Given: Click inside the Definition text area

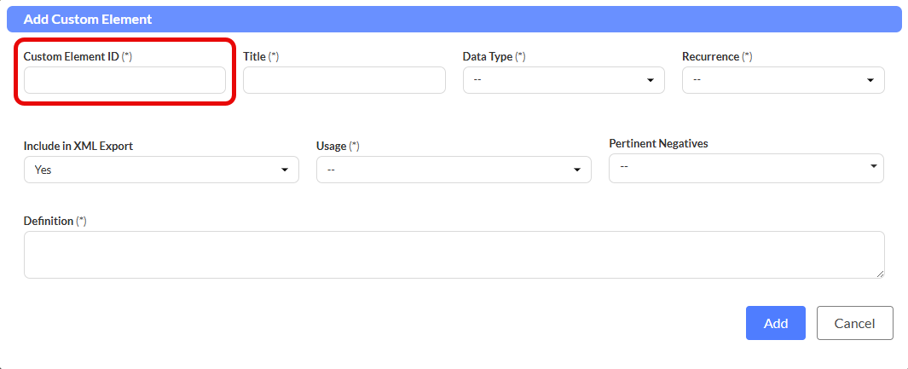Looking at the screenshot, I should click(x=454, y=254).
